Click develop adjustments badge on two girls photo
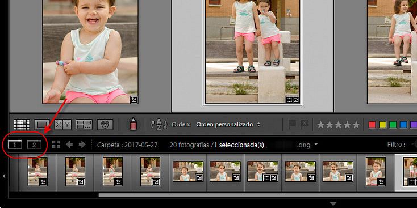 296,100
